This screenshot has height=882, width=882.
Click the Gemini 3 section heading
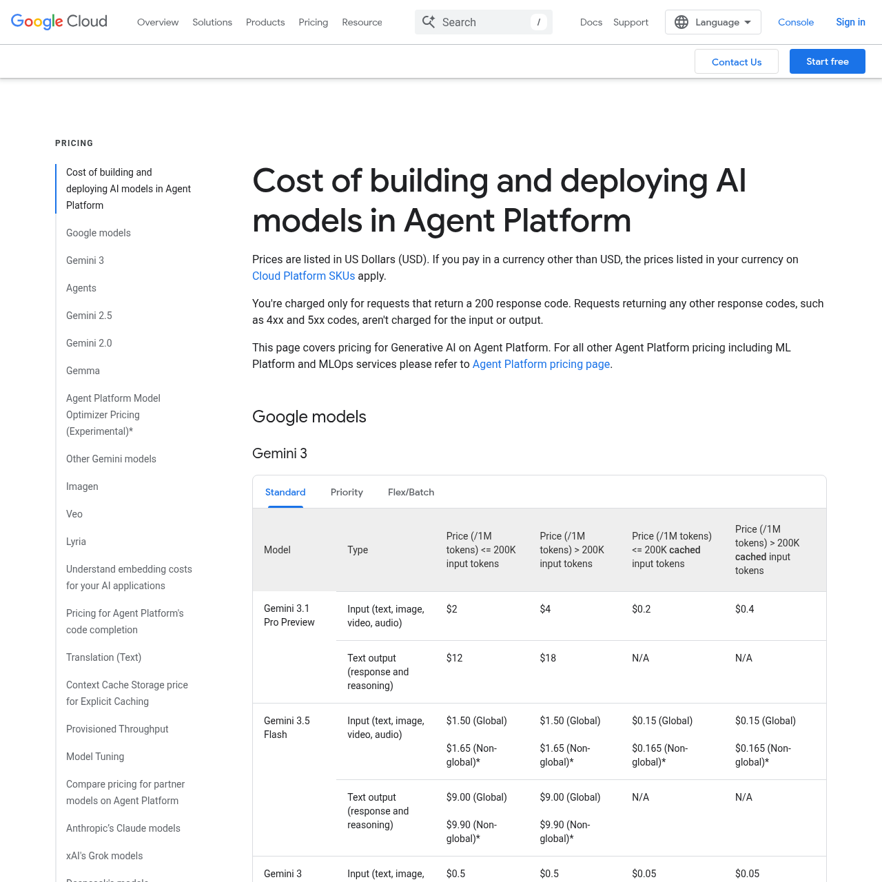coord(280,453)
